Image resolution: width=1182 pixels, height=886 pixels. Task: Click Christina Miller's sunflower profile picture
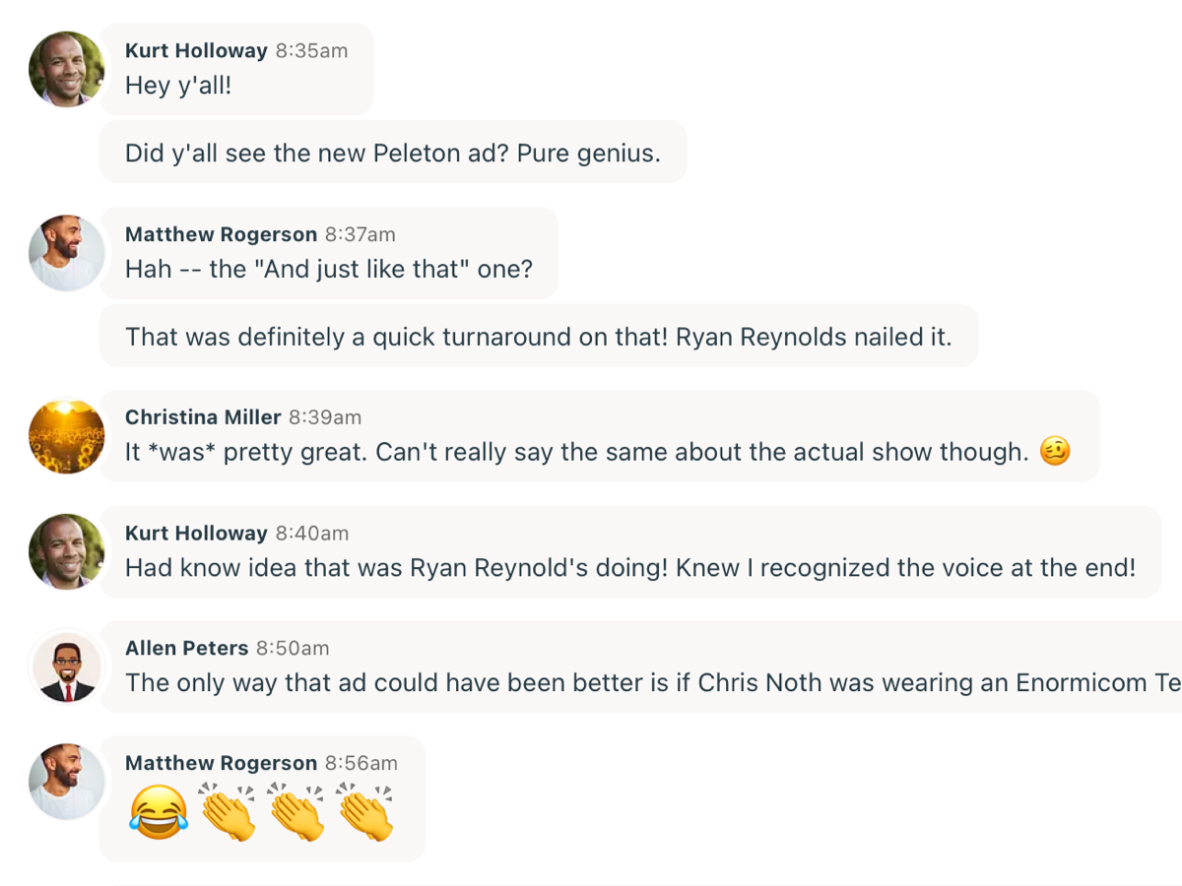click(67, 436)
